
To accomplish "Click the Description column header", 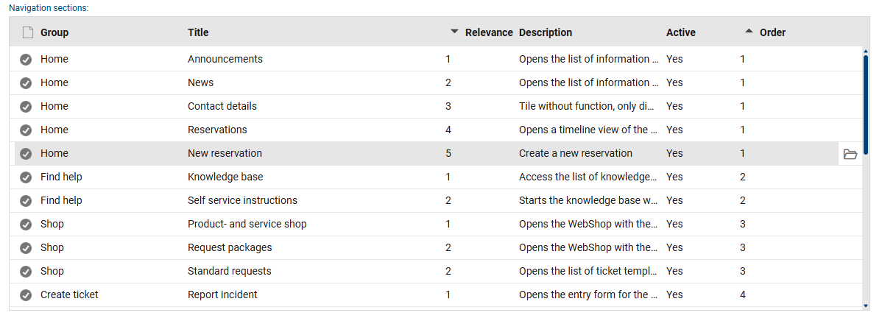I will click(x=546, y=32).
